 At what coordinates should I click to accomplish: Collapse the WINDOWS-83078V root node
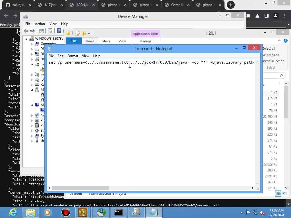tap(26, 39)
